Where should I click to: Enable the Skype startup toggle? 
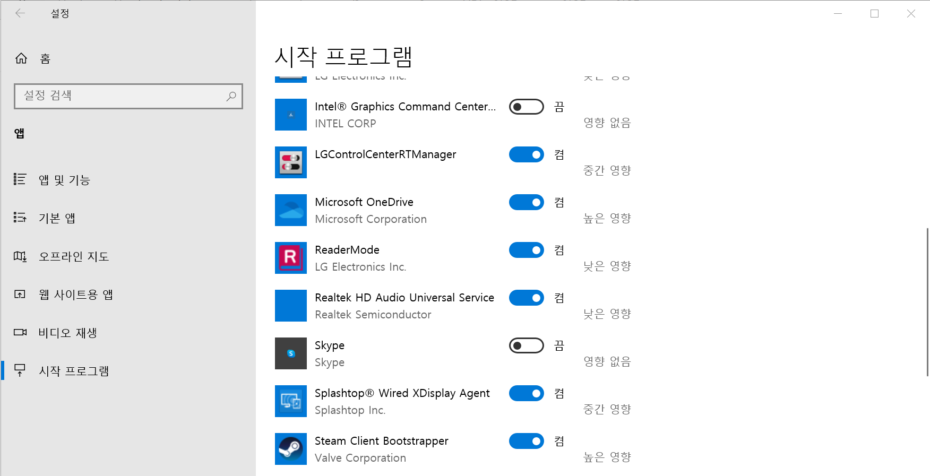527,345
